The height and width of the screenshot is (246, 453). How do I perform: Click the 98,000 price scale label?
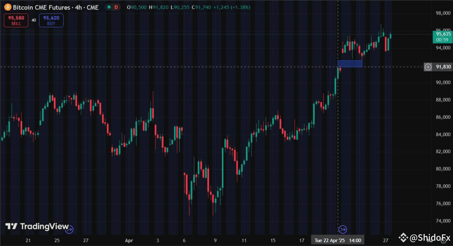pos(443,13)
